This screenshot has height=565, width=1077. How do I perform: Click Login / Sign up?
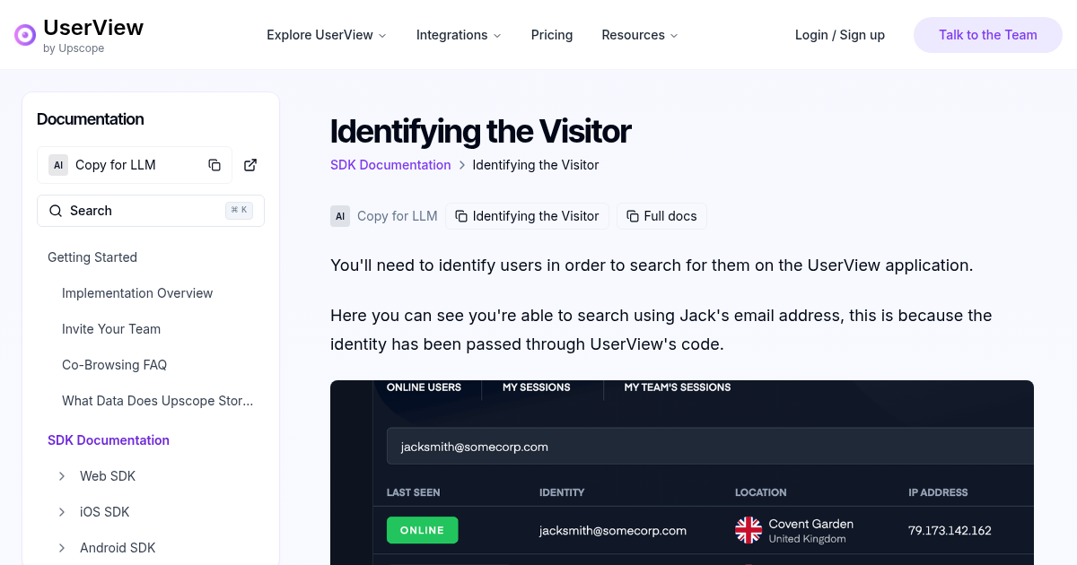pos(840,35)
